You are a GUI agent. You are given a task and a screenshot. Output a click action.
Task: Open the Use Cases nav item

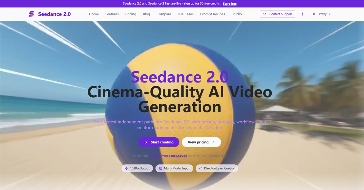(185, 14)
